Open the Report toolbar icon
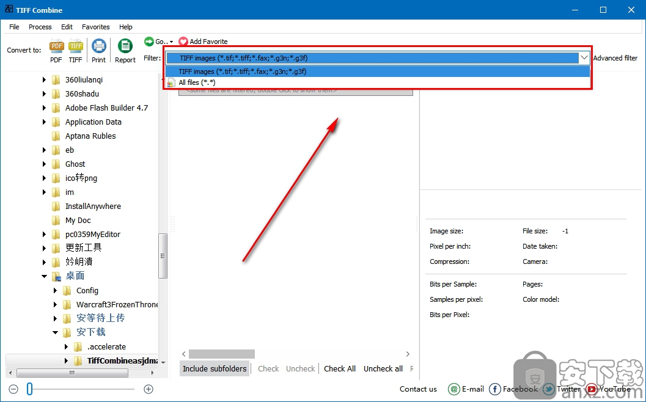Image resolution: width=646 pixels, height=402 pixels. point(125,46)
